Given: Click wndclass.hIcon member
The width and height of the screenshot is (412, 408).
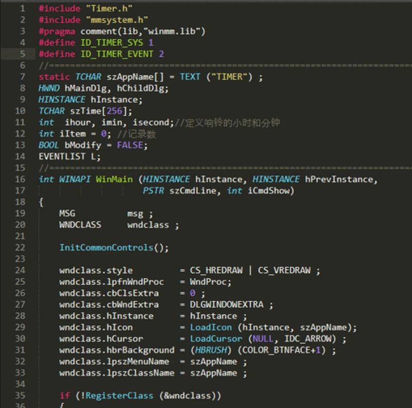Looking at the screenshot, I should coord(96,327).
